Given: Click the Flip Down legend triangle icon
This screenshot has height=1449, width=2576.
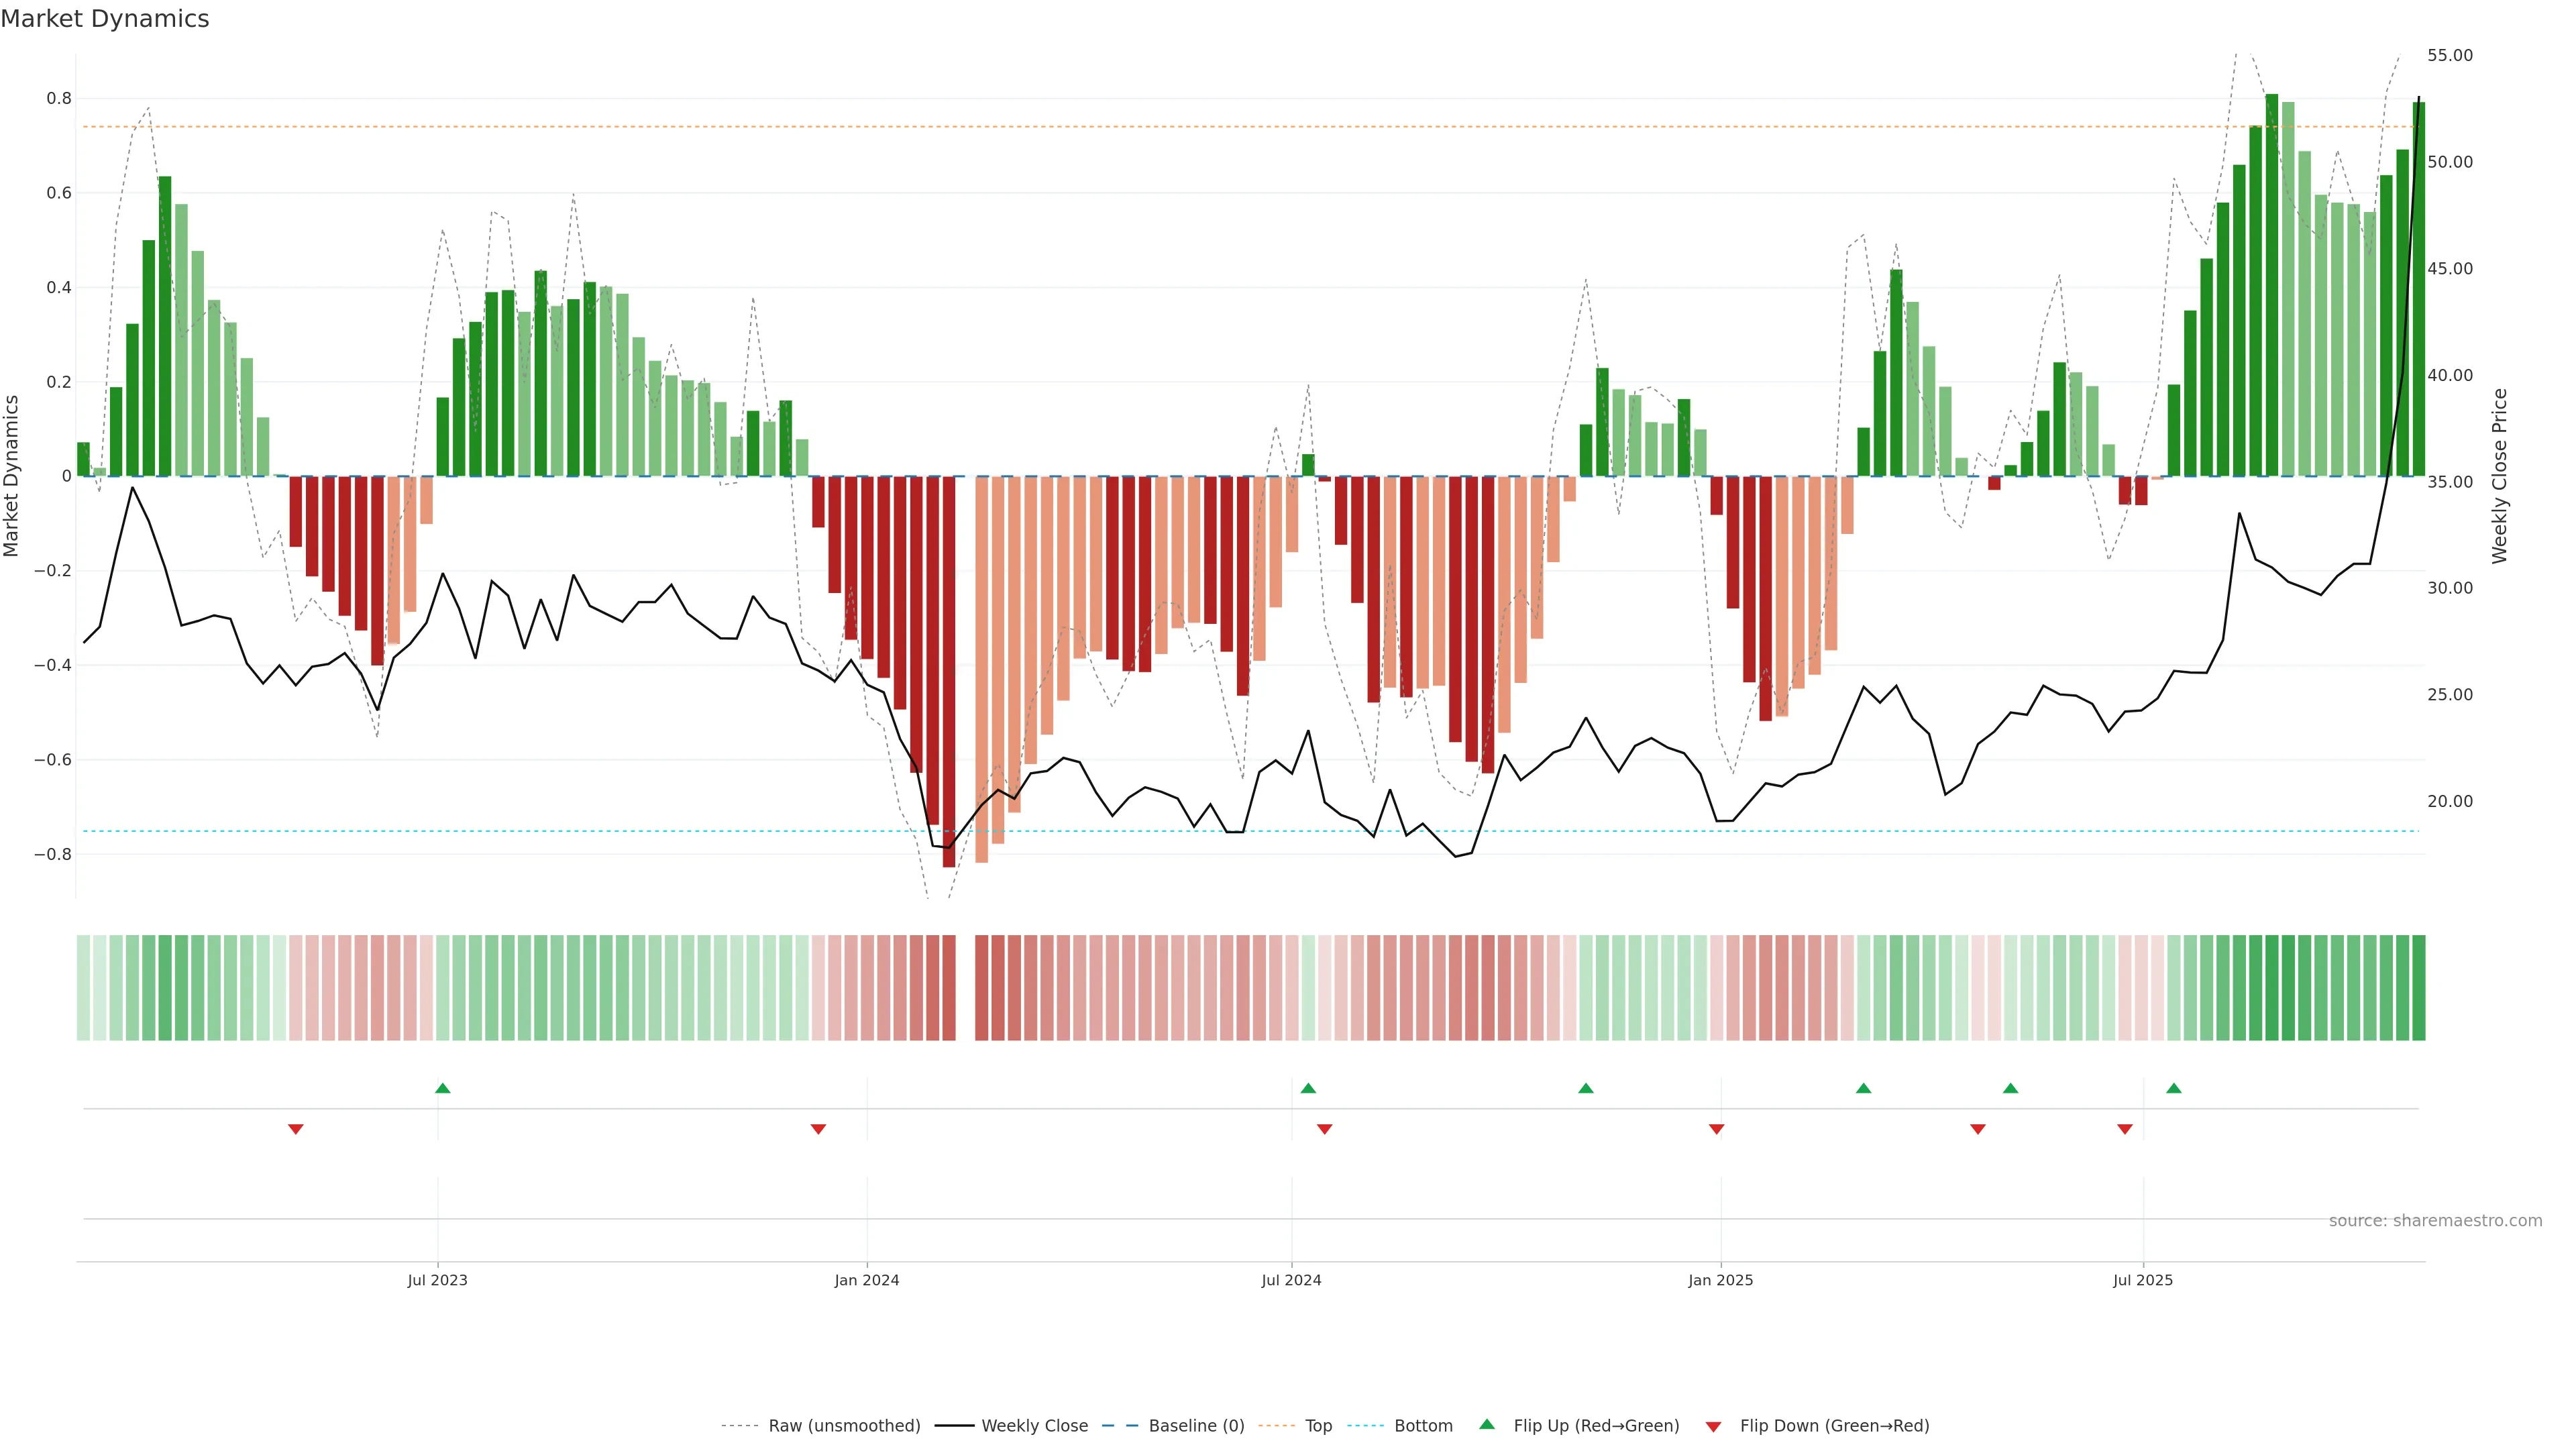Looking at the screenshot, I should coord(1713,1426).
